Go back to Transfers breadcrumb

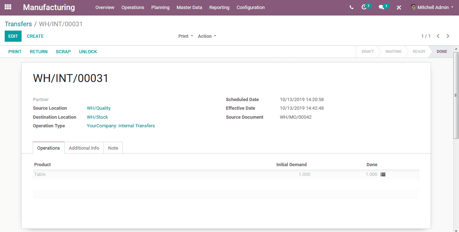[x=18, y=24]
